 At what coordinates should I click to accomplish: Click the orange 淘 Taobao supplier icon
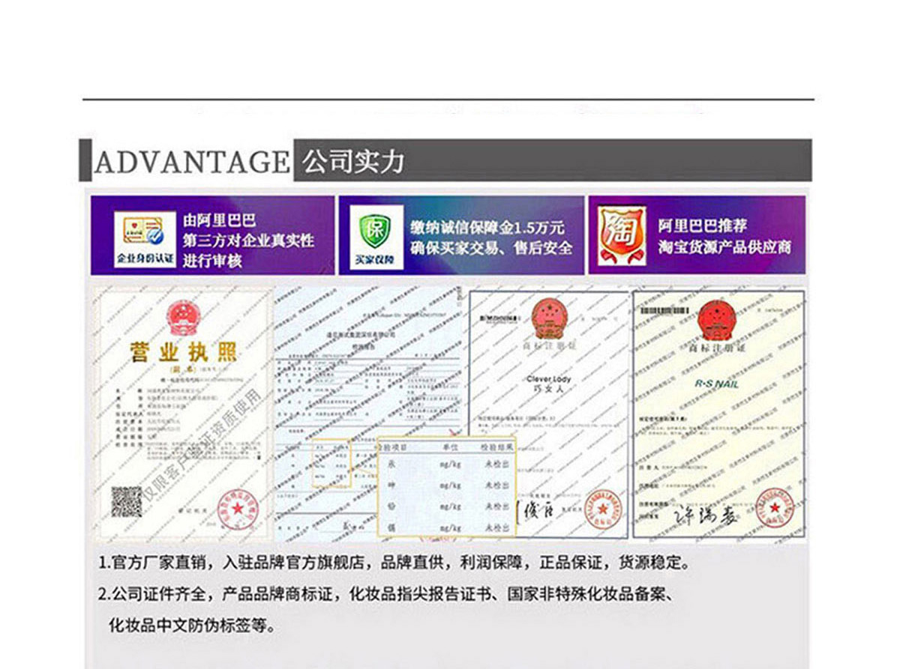point(621,236)
